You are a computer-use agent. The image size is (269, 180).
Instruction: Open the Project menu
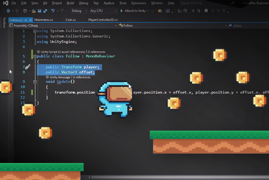pyautogui.click(x=57, y=3)
